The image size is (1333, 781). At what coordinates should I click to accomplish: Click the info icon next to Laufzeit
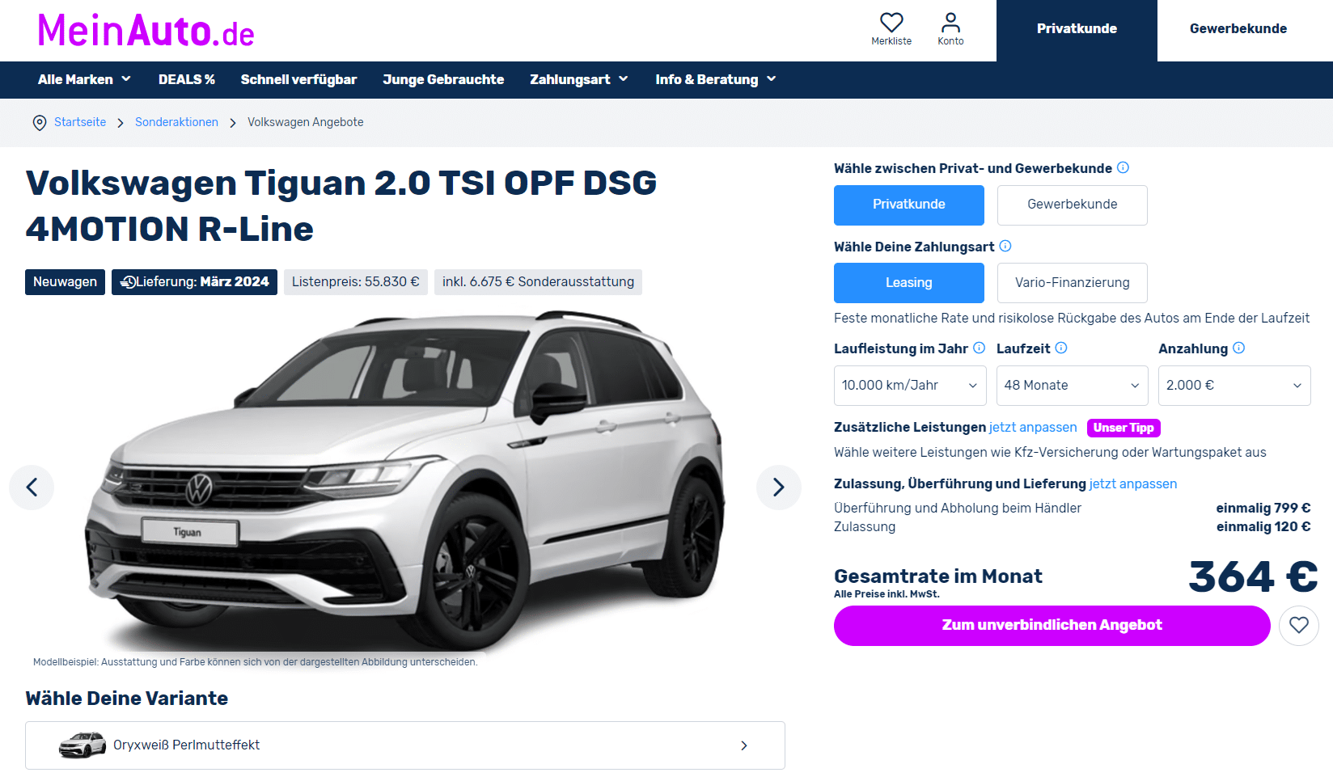[x=1061, y=348]
